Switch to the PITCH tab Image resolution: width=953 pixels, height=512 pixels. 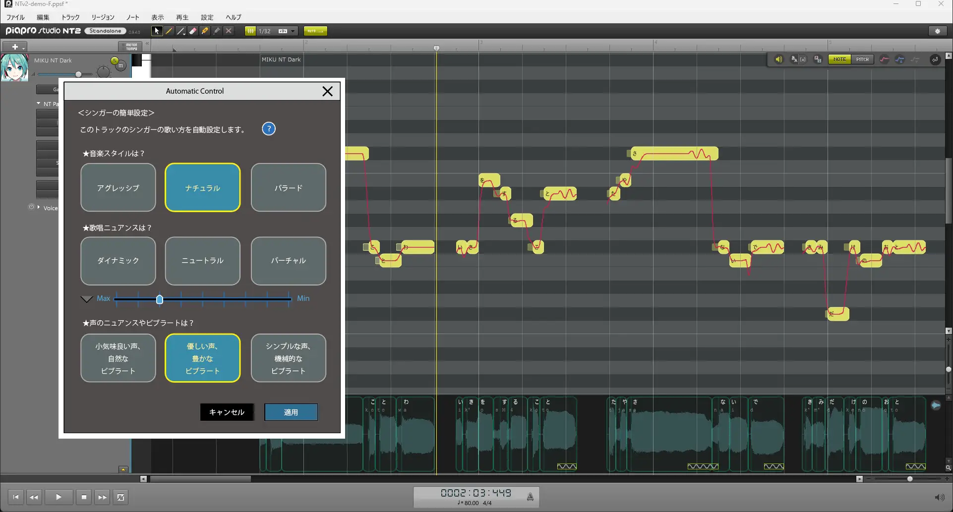tap(863, 59)
